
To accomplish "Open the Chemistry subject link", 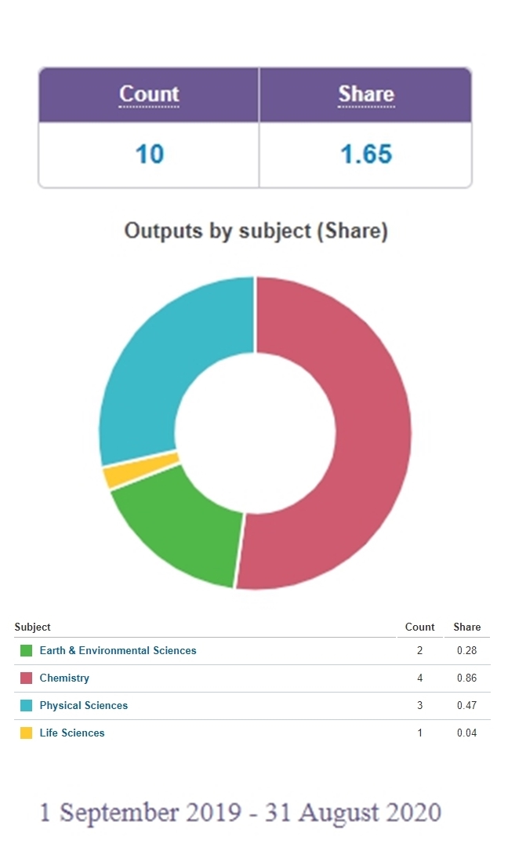I will click(x=64, y=678).
